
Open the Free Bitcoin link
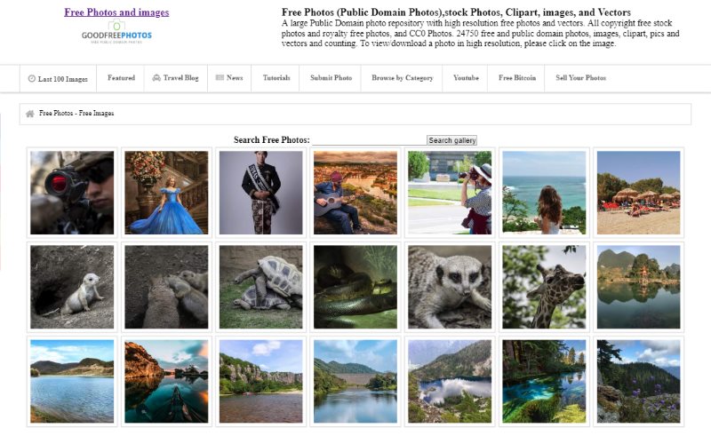517,78
